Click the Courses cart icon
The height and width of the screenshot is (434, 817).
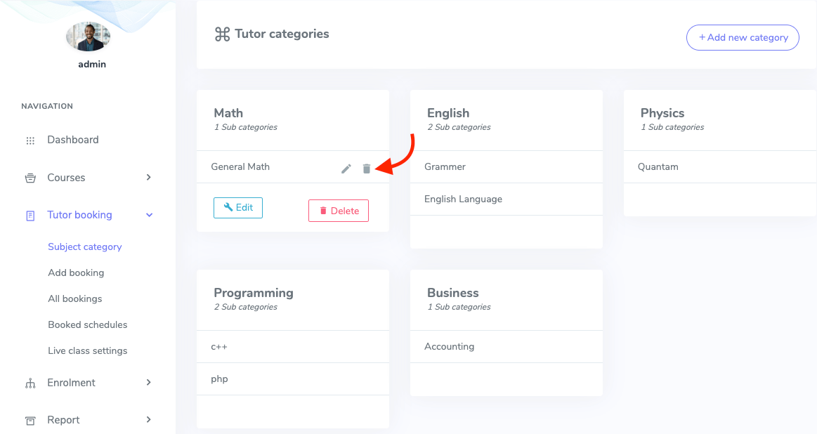pos(31,178)
